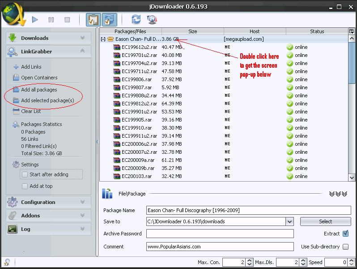Expand Log panel chevron

pos(82,229)
